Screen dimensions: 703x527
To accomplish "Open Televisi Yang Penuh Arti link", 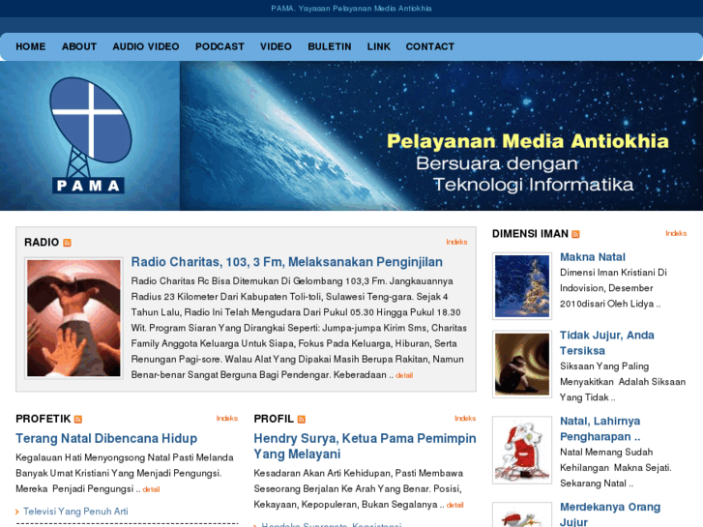I will pyautogui.click(x=75, y=512).
